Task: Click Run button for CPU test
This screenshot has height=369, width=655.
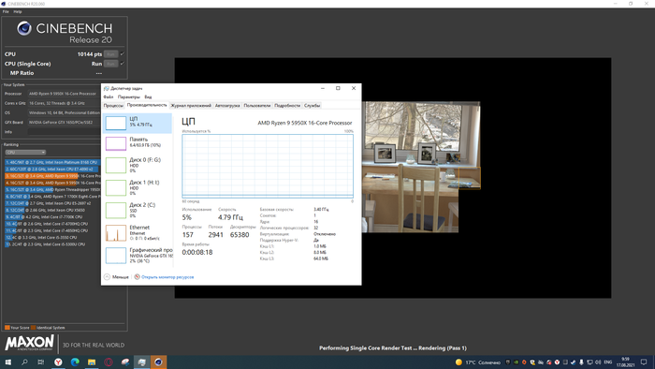Action: pyautogui.click(x=110, y=54)
